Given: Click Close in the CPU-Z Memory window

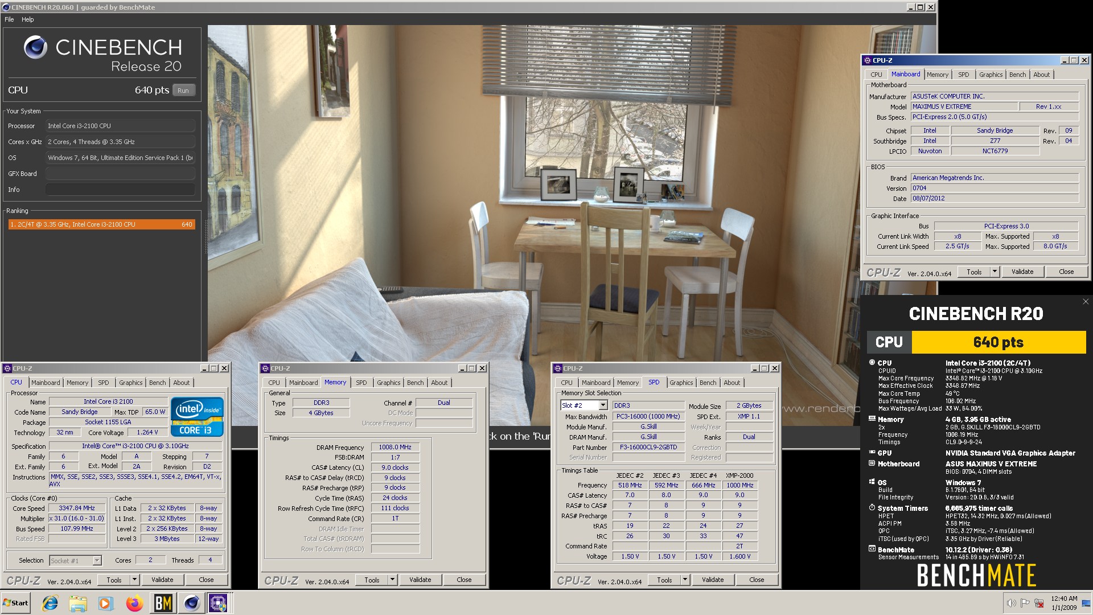Looking at the screenshot, I should click(x=464, y=580).
